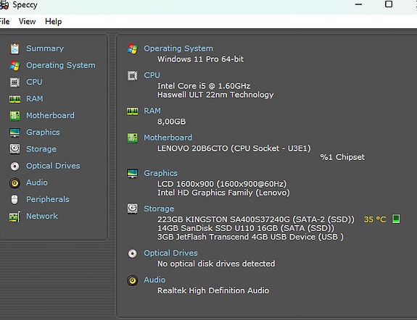
Task: Click the RAM icon in summary panel
Action: [133, 111]
